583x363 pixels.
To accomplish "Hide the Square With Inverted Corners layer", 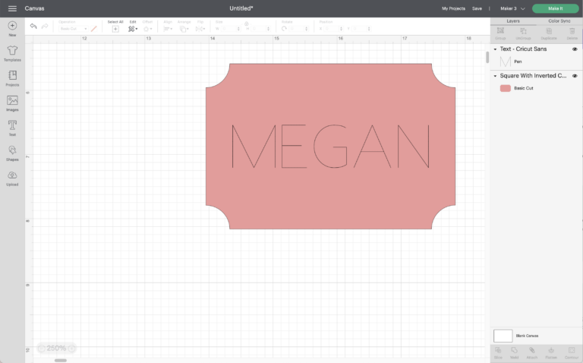I will pos(575,76).
